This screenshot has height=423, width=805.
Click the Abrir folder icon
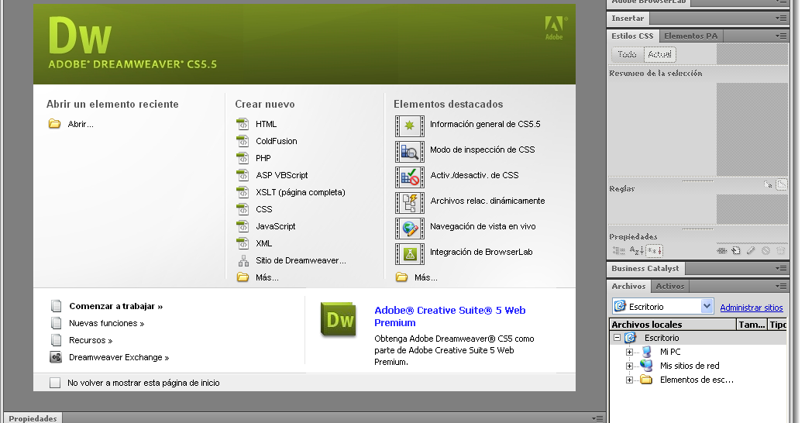click(54, 124)
